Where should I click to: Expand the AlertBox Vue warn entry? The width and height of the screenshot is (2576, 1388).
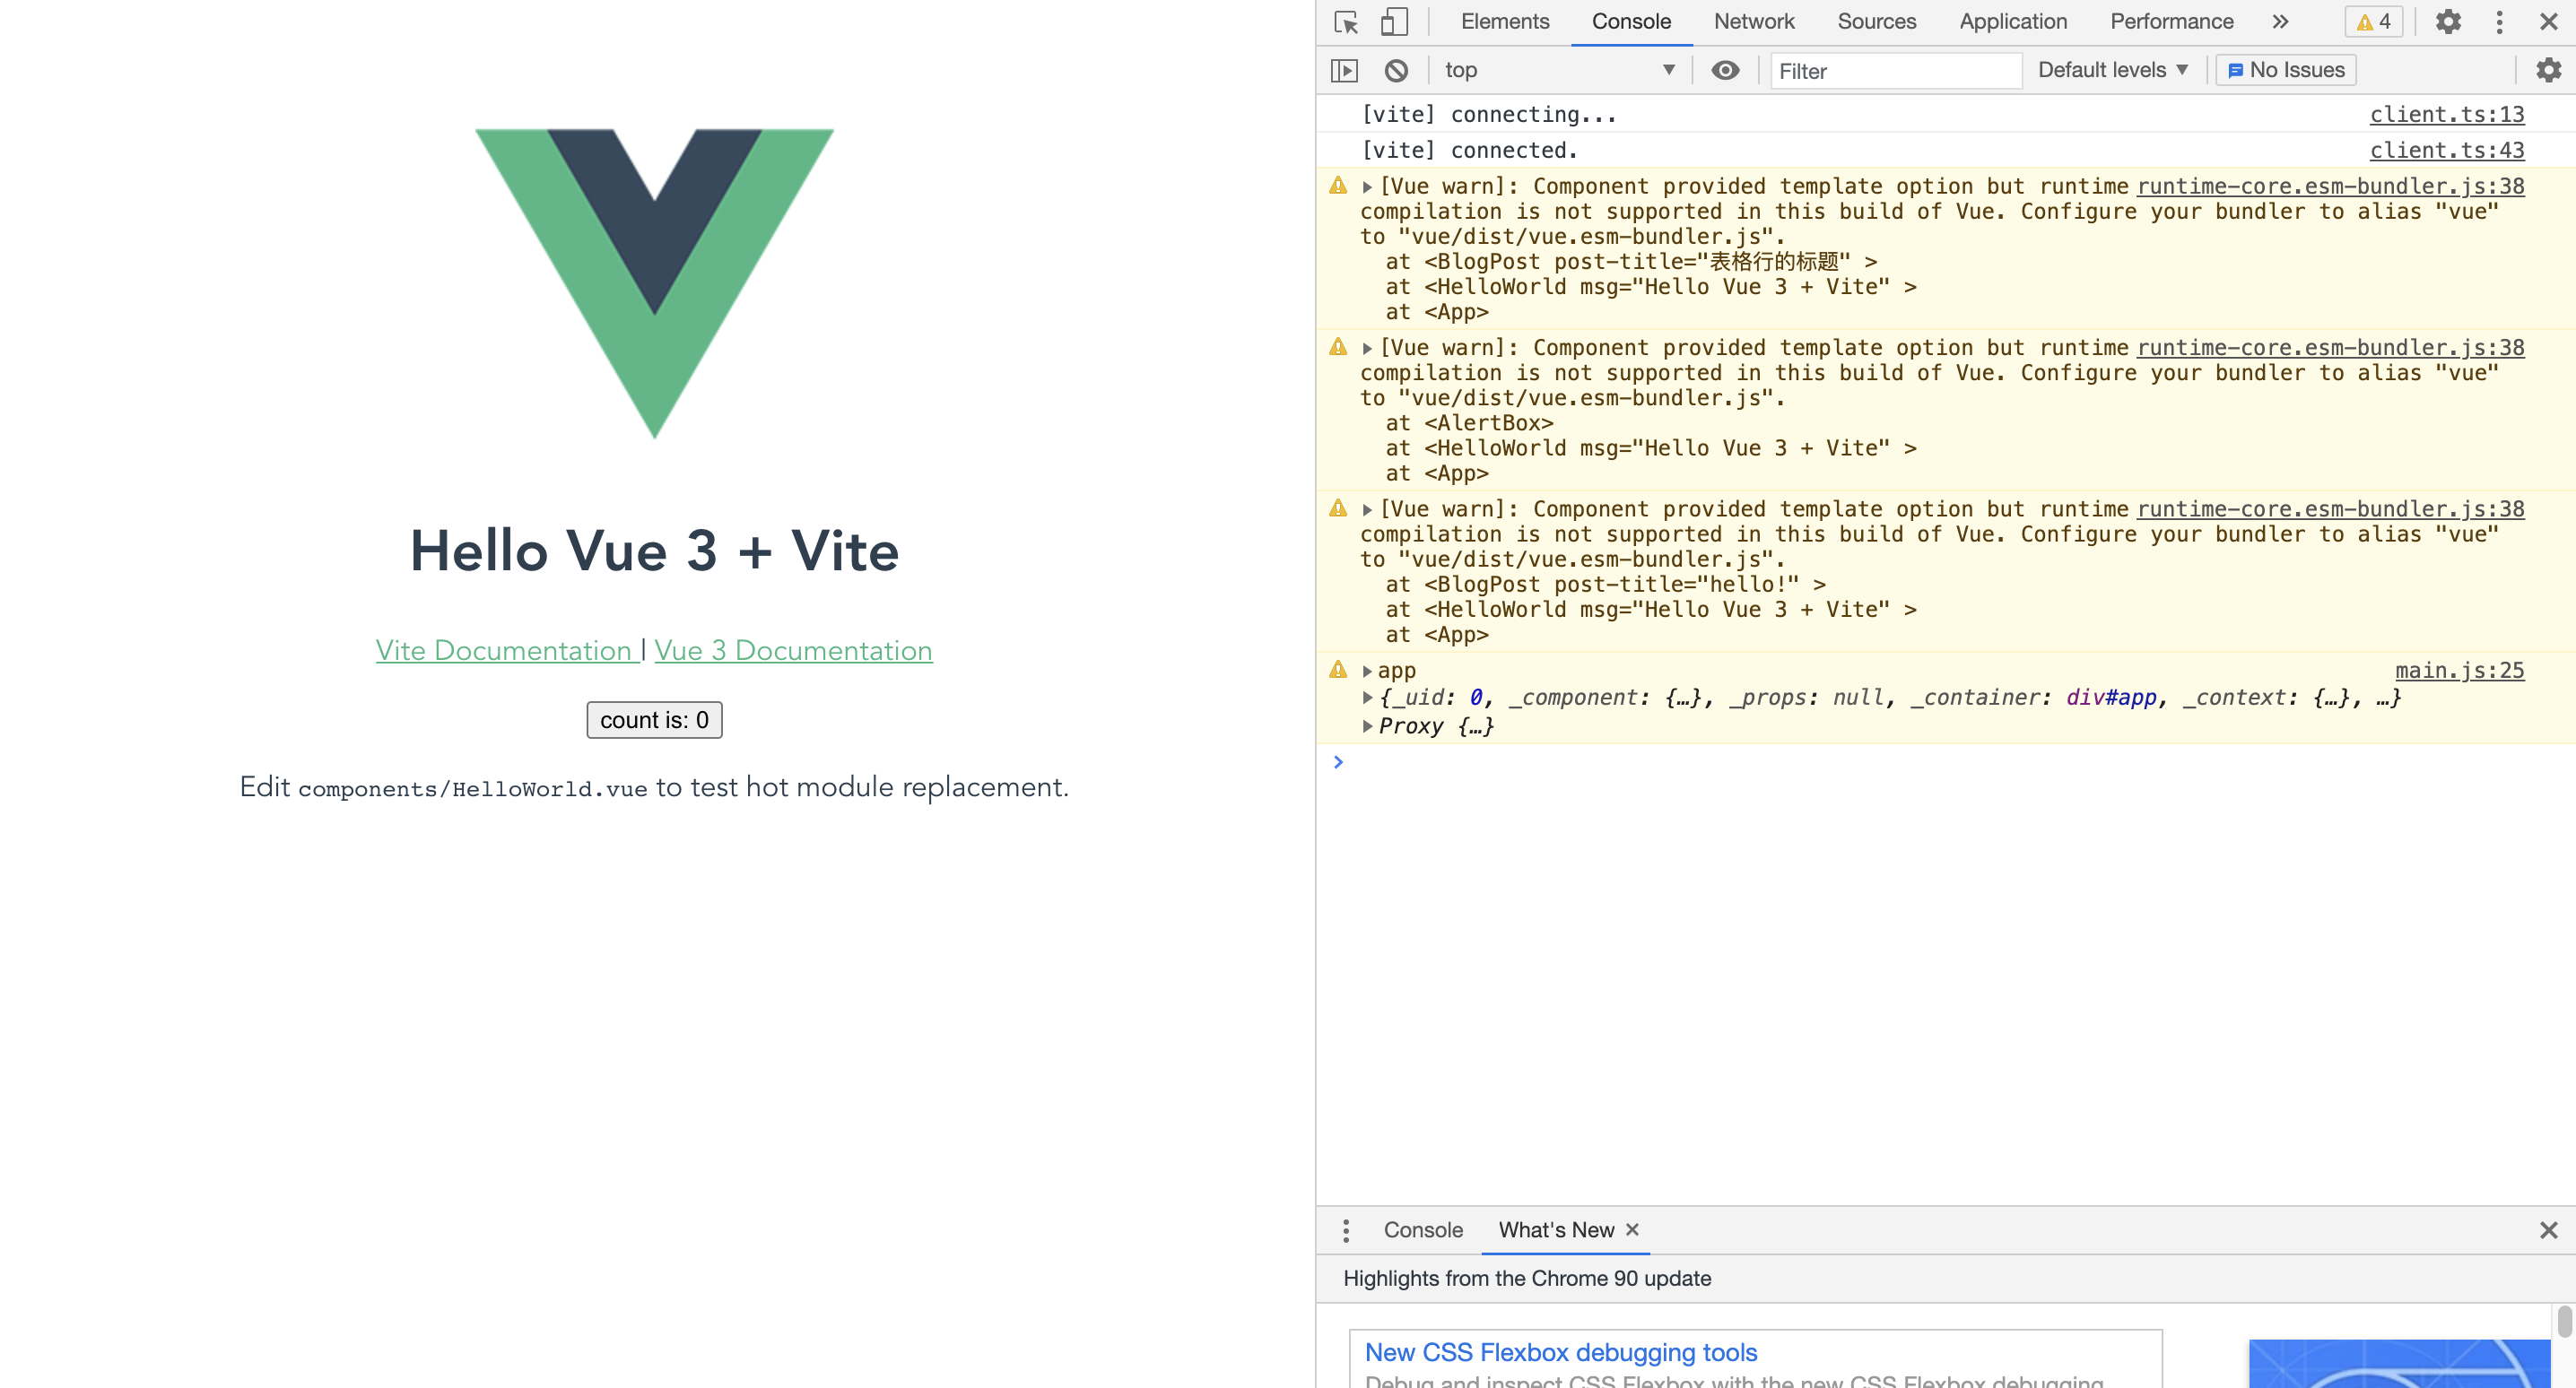(1370, 347)
